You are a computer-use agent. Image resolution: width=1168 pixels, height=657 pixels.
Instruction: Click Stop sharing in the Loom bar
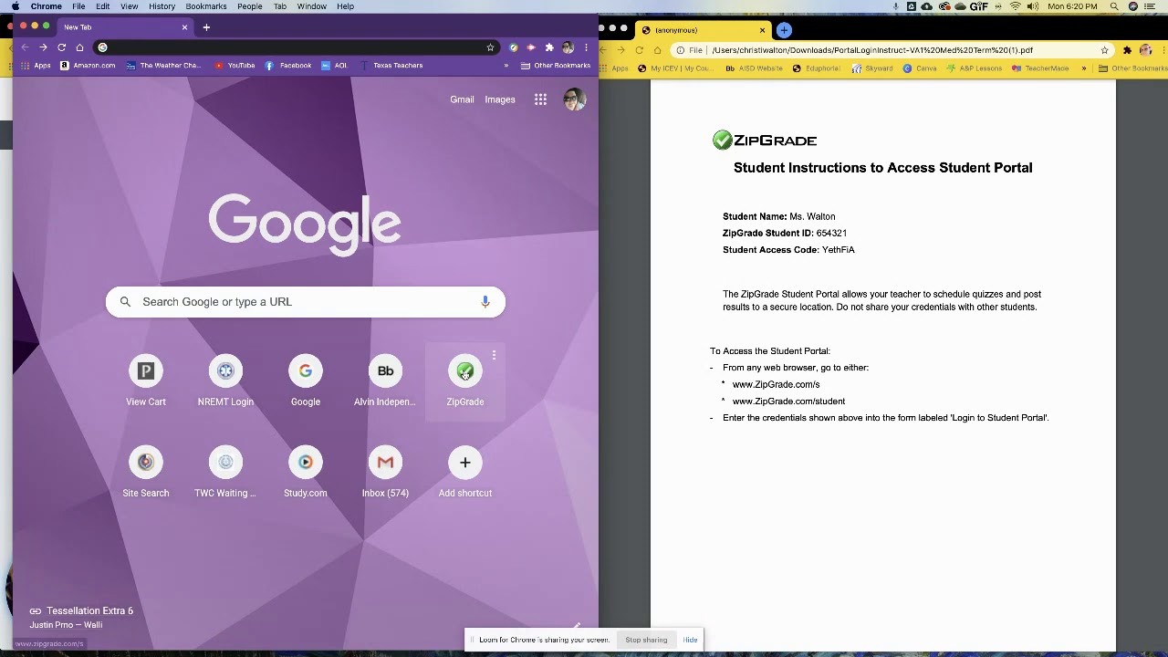tap(646, 640)
